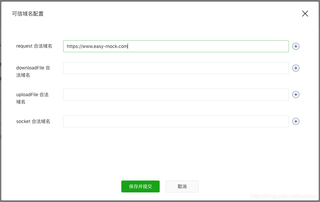Focus the socket 合法域名 input field
The width and height of the screenshot is (320, 202).
point(176,121)
